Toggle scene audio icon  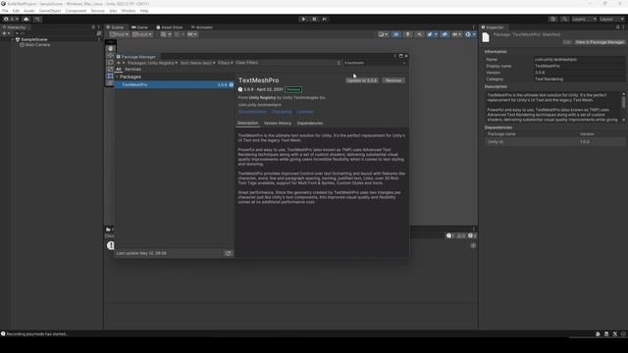(419, 34)
